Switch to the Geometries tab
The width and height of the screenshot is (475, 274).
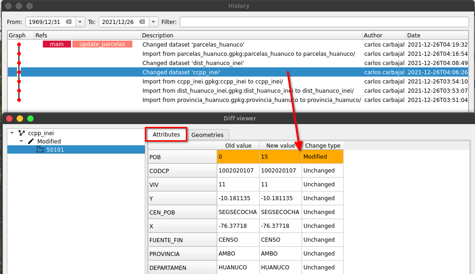(x=208, y=135)
